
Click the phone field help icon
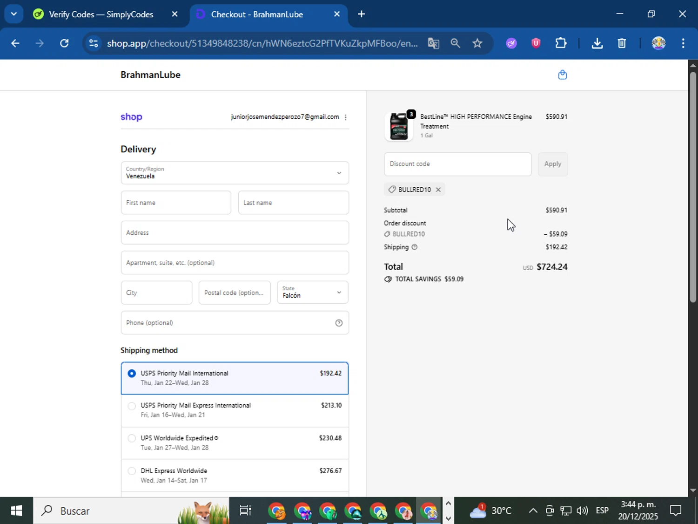click(339, 323)
